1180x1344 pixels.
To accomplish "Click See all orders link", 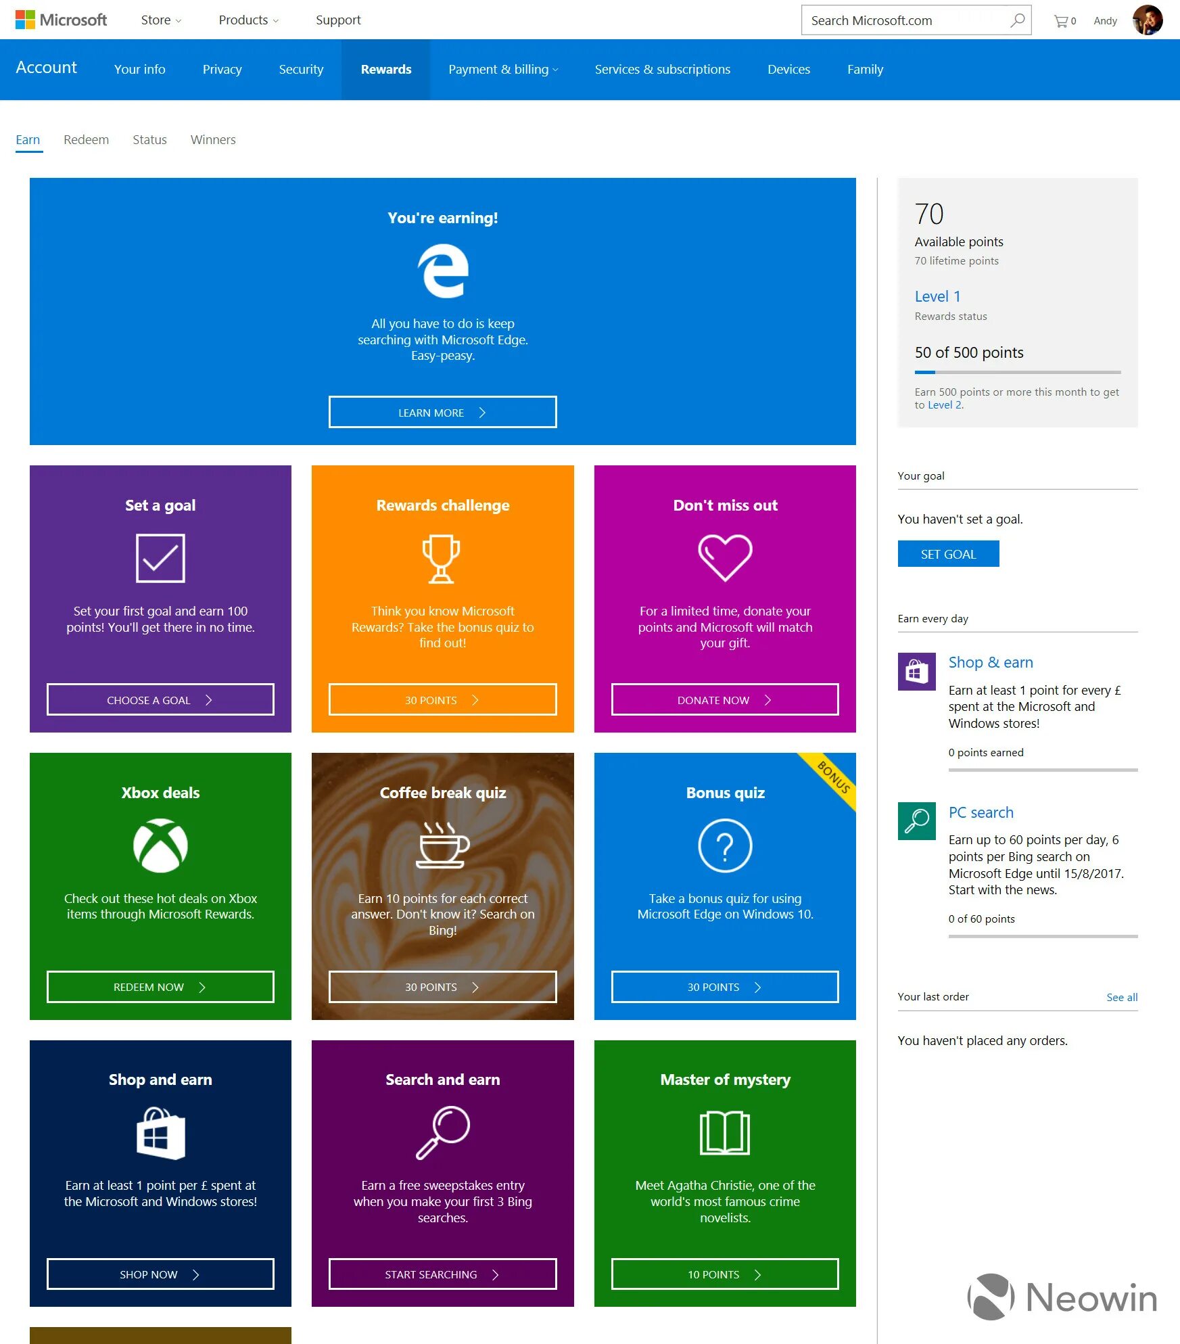I will [1123, 998].
